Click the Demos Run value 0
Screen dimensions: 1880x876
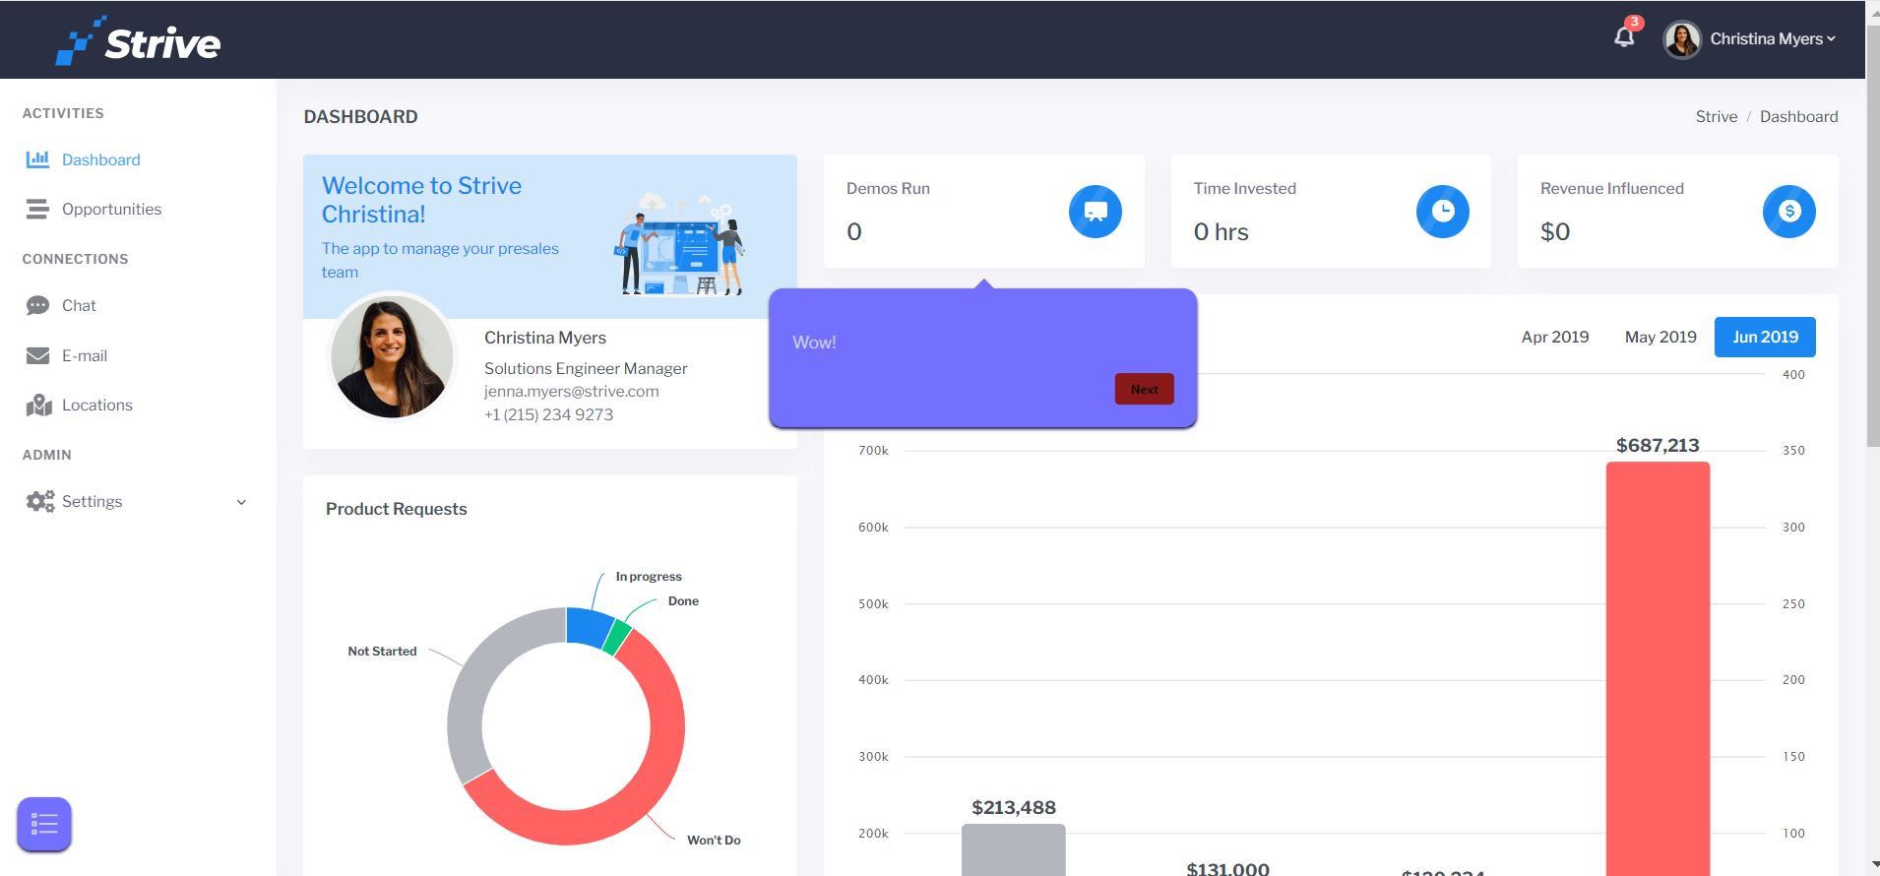pyautogui.click(x=854, y=231)
